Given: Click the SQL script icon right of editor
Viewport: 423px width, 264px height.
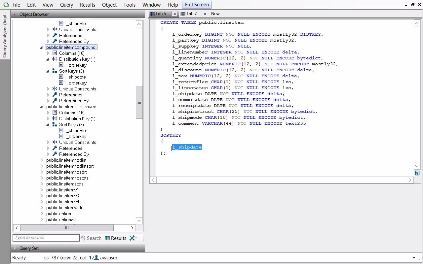Looking at the screenshot, I should [x=417, y=173].
